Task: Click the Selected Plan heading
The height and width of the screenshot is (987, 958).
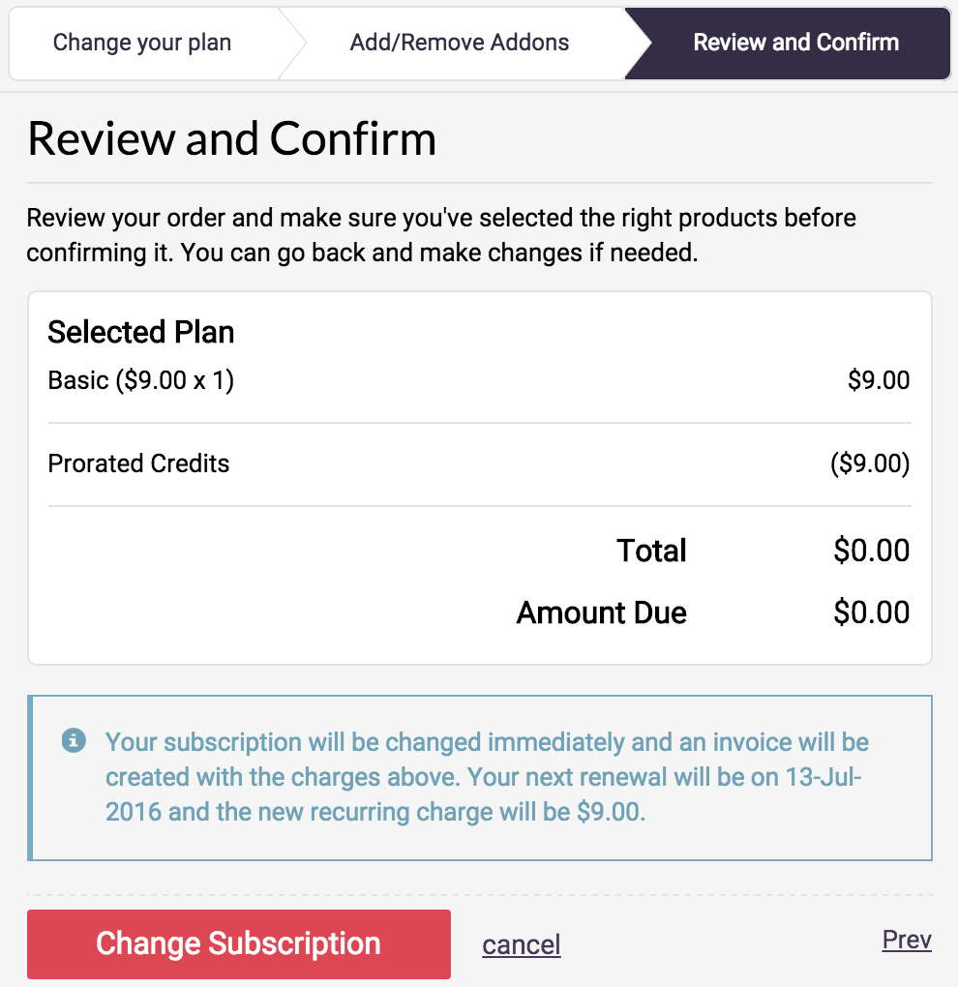Action: tap(141, 332)
